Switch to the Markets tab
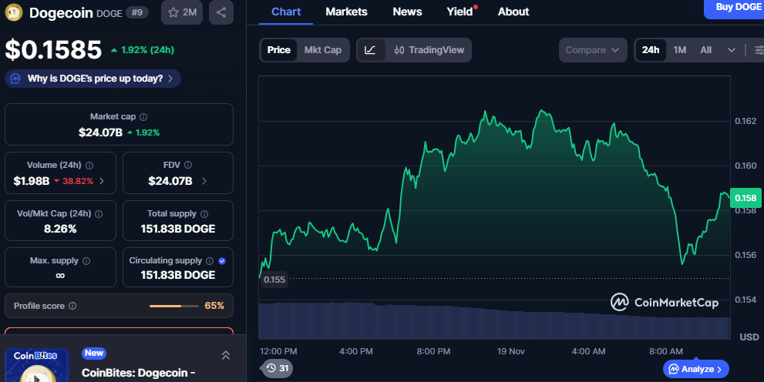The width and height of the screenshot is (764, 382). click(x=346, y=12)
